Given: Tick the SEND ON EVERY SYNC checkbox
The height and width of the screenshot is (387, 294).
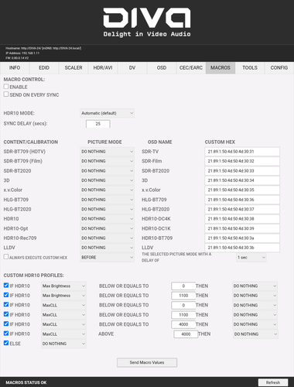Looking at the screenshot, I should pos(6,94).
